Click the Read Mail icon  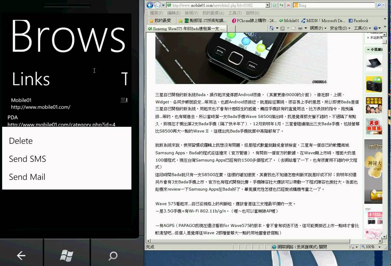click(x=294, y=28)
